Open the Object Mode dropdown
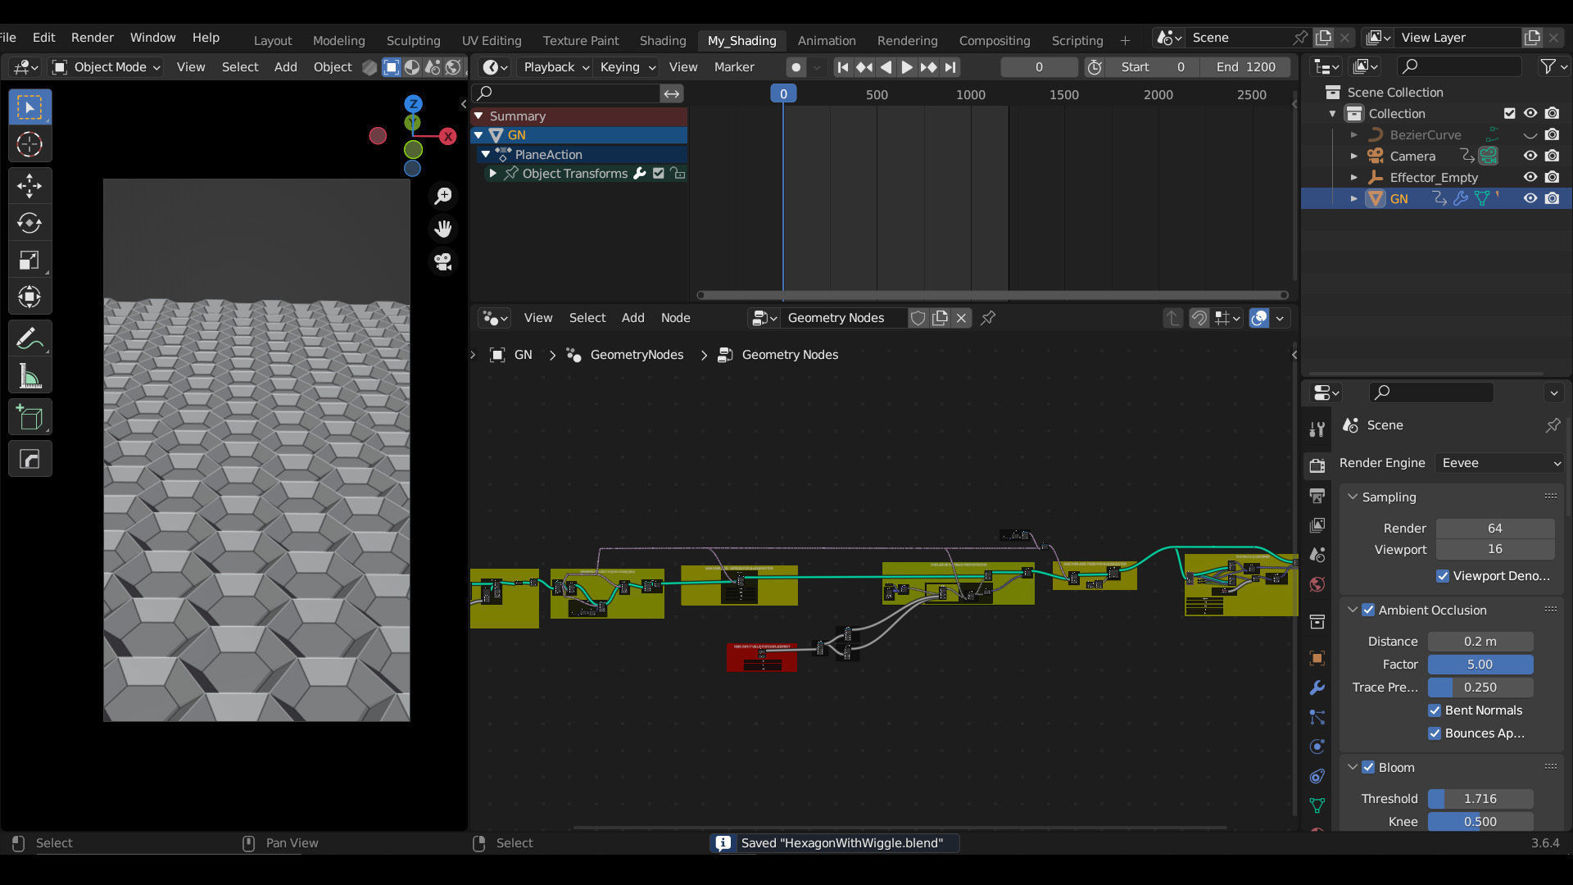 coord(106,67)
